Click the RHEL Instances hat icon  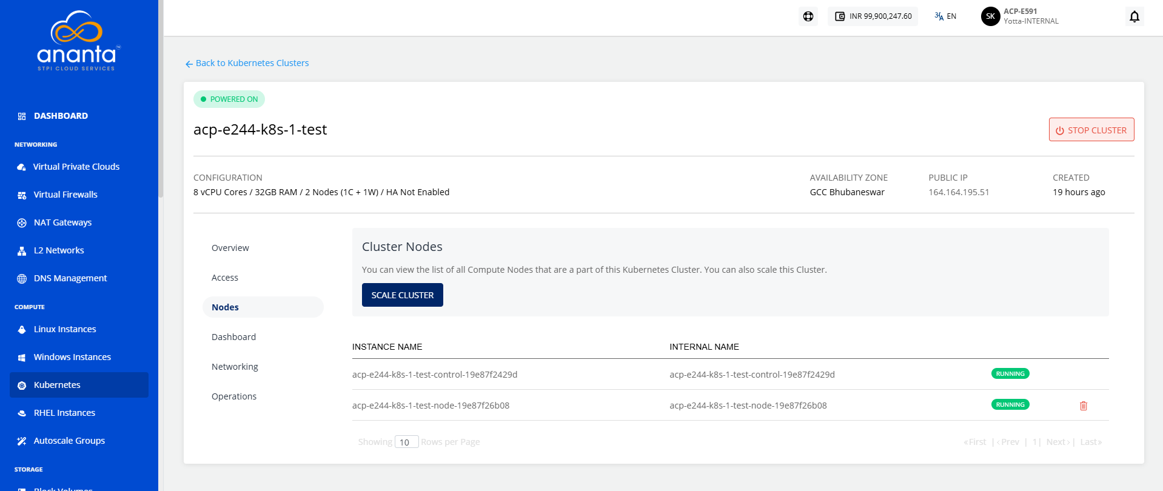pyautogui.click(x=22, y=413)
